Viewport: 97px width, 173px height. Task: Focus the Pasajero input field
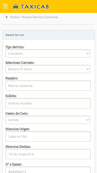48,86
